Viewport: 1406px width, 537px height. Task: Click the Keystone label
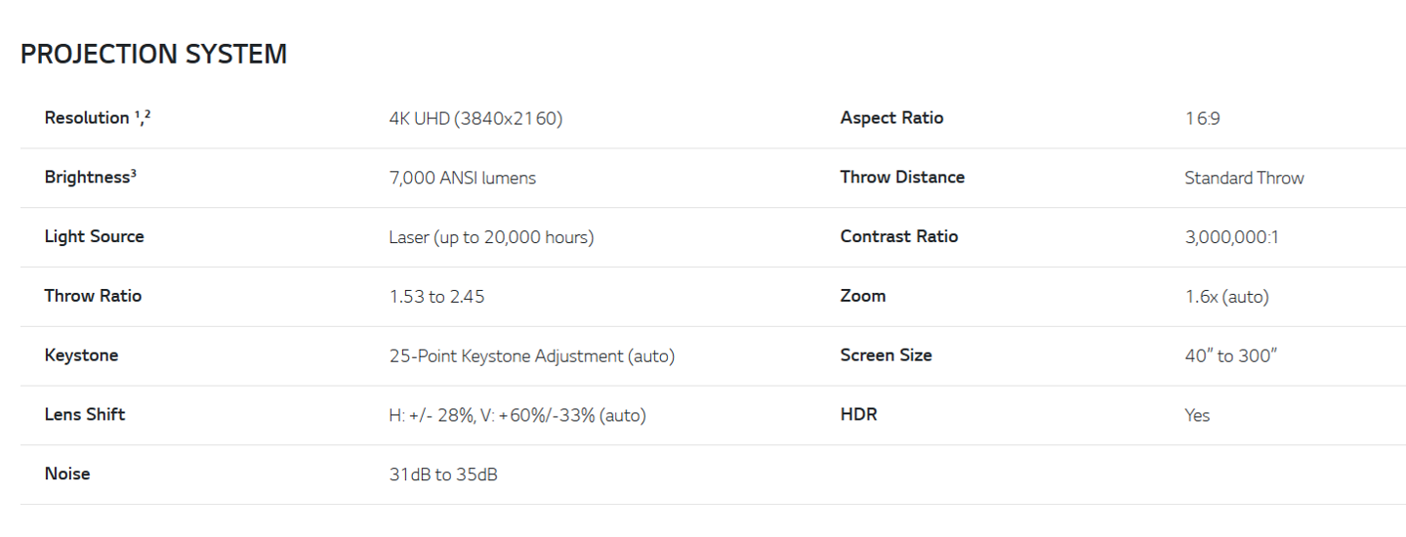(81, 355)
